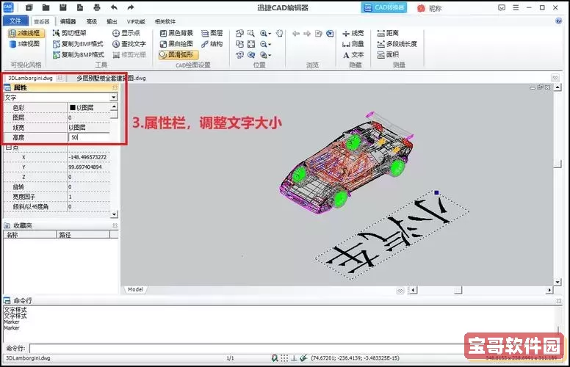Click the blue grip handle of selected text
The width and height of the screenshot is (570, 367).
pos(436,192)
